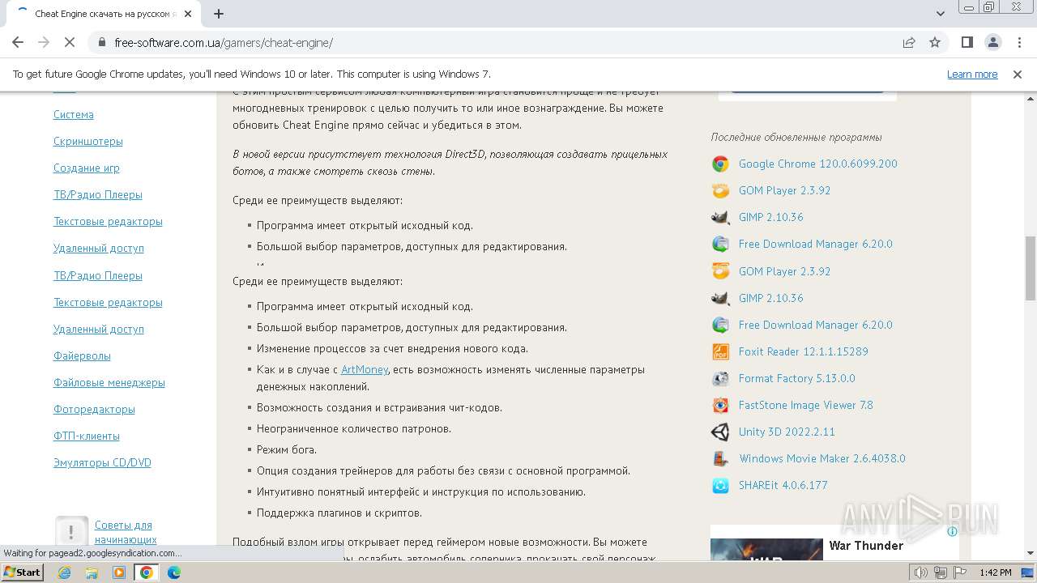Viewport: 1037px width, 583px height.
Task: Open the Скриншотеры category link
Action: (x=88, y=141)
